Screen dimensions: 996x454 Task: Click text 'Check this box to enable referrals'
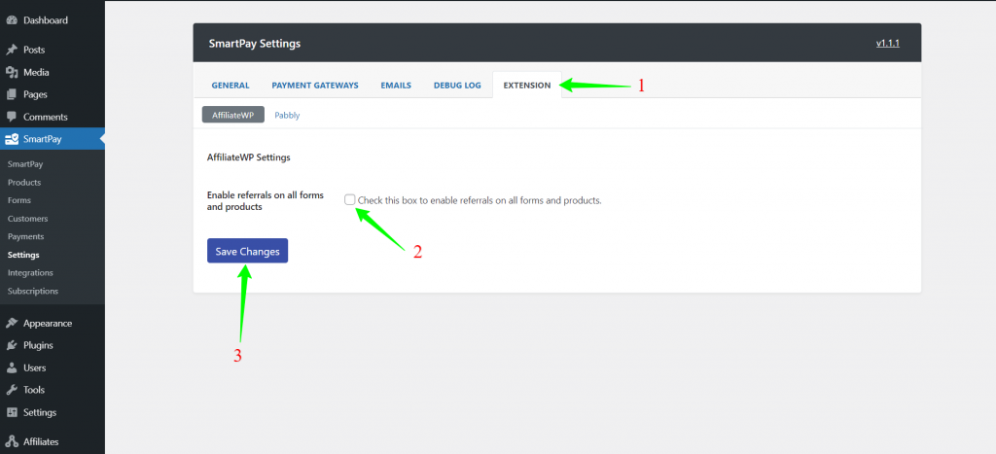pos(480,200)
